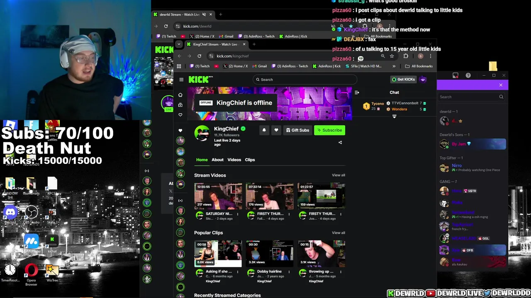
Task: Open the Chrome three-dot menu of front window
Action: tap(430, 56)
